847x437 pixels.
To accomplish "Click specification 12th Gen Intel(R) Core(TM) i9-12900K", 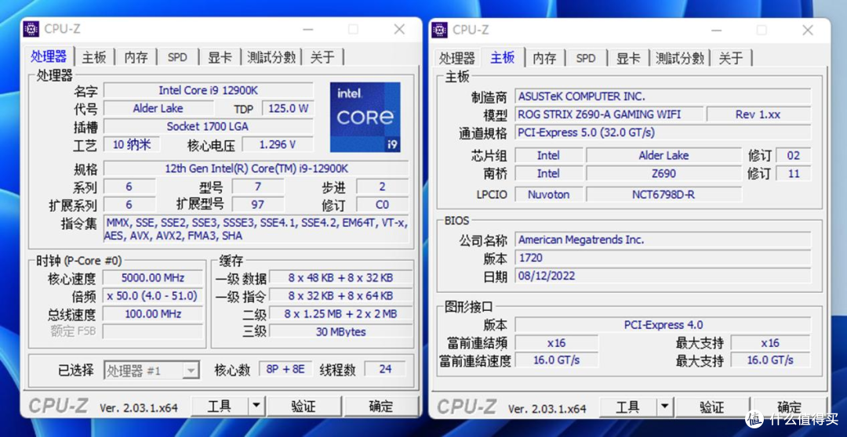I will tap(256, 169).
